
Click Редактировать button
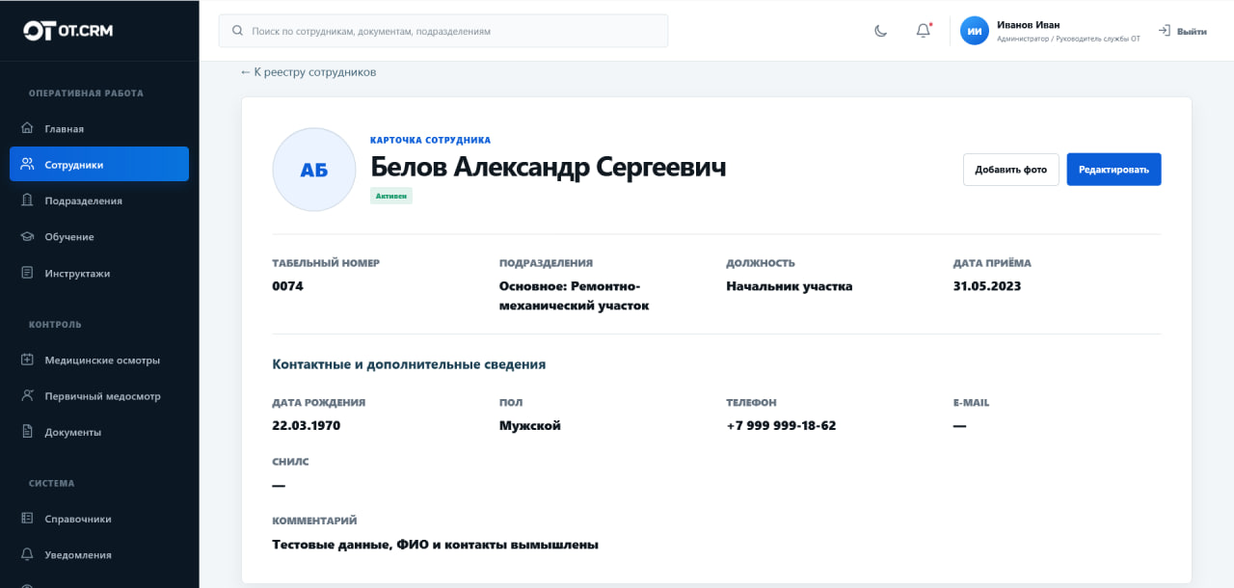[1113, 170]
